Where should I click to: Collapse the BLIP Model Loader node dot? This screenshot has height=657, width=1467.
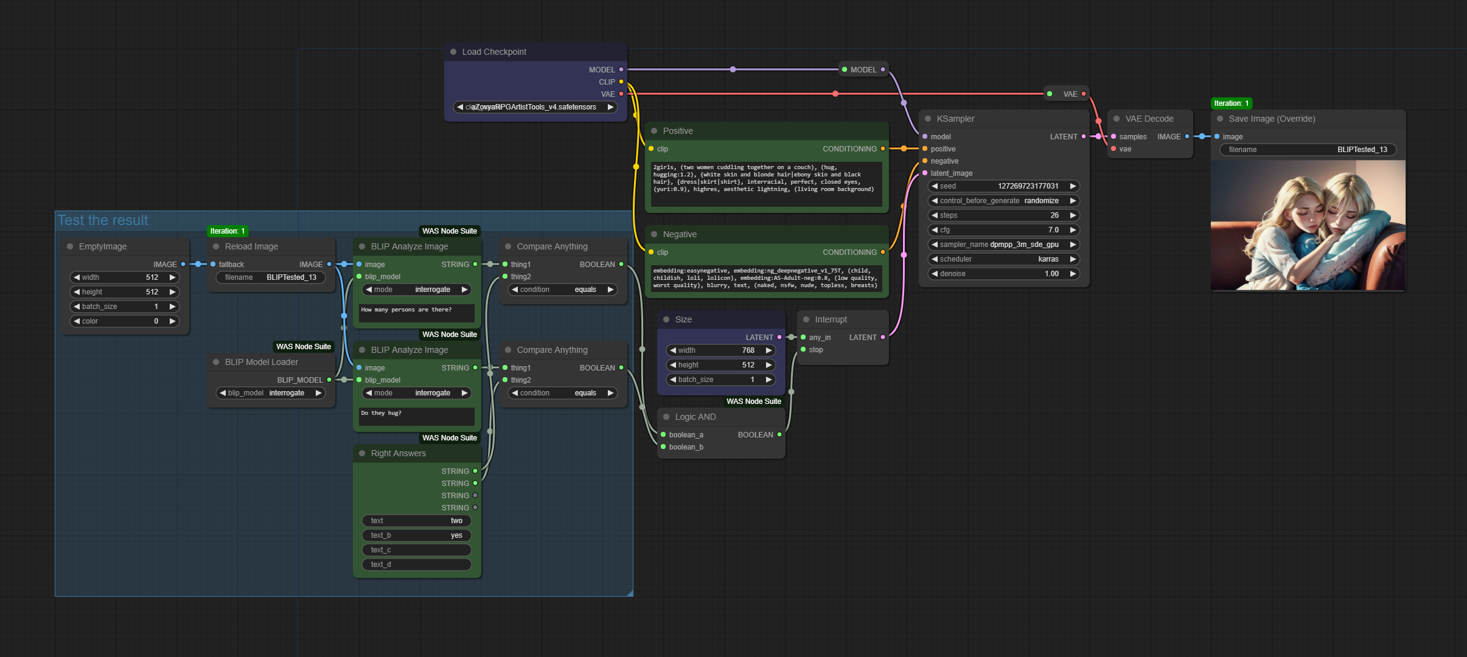coord(216,362)
